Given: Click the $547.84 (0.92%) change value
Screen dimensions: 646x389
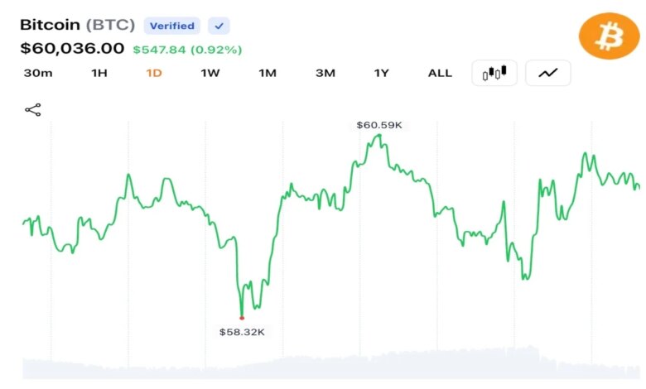Looking at the screenshot, I should click(187, 50).
